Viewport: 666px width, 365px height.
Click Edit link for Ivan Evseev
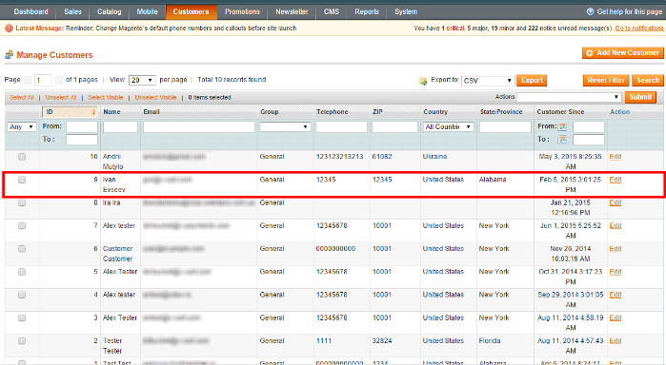[616, 180]
